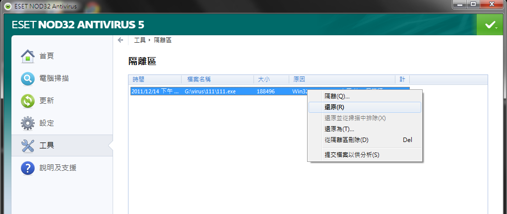Click the 更新 sidebar label
Screen dimensions: 507x214
tap(47, 101)
